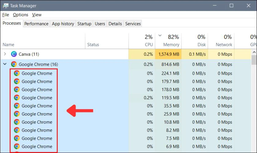Open the File menu

(6, 15)
